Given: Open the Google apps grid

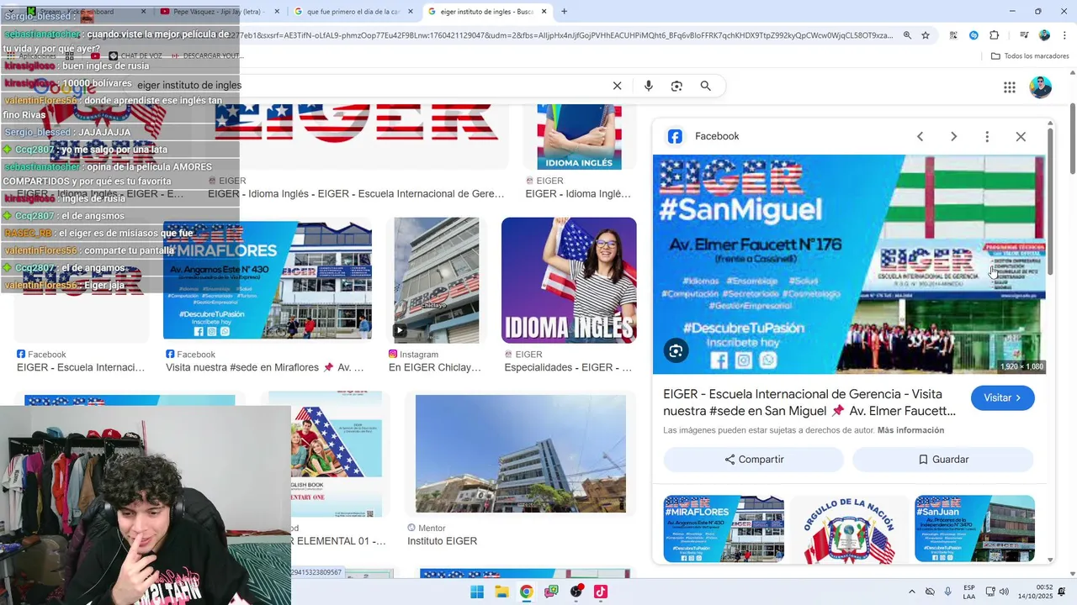Looking at the screenshot, I should coord(1010,87).
